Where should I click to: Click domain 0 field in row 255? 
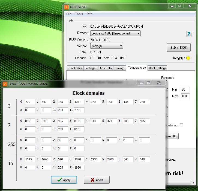(x=30, y=140)
